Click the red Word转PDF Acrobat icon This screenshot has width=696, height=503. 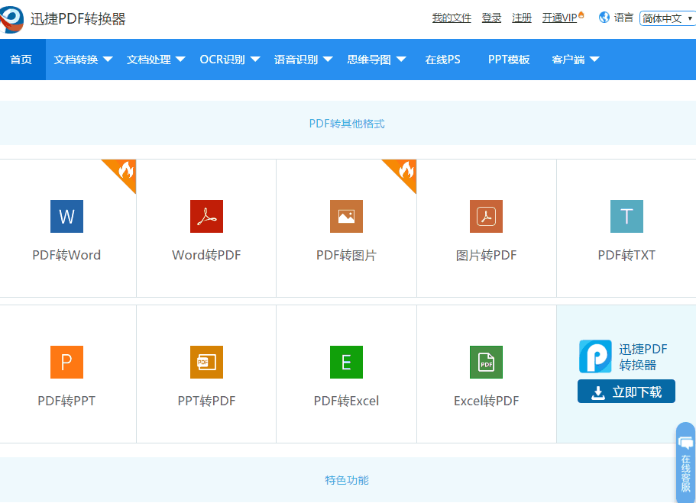(x=206, y=217)
